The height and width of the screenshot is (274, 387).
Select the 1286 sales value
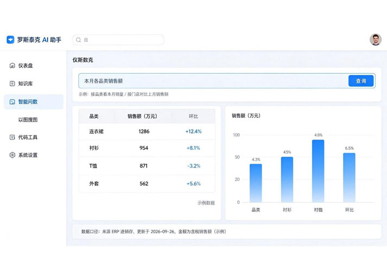coord(144,131)
